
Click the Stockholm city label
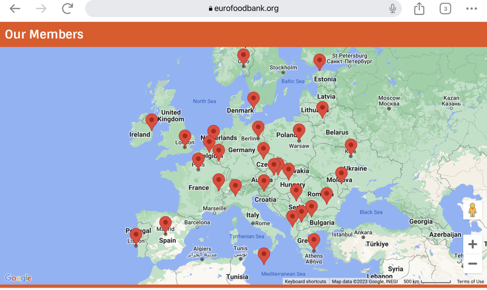point(283,68)
